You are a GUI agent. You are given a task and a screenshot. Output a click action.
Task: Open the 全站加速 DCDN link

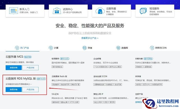100,76
